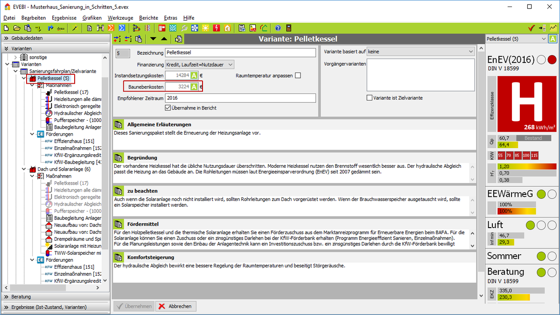Image resolution: width=560 pixels, height=315 pixels.
Task: Click the Bezeichnung text field
Action: (240, 52)
